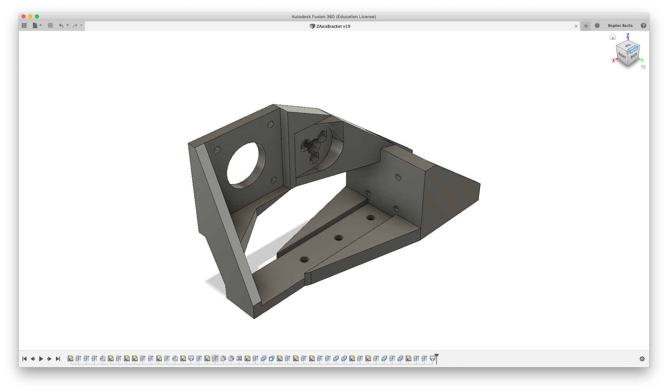
Task: Save the design with the floppy icon
Action: 50,25
